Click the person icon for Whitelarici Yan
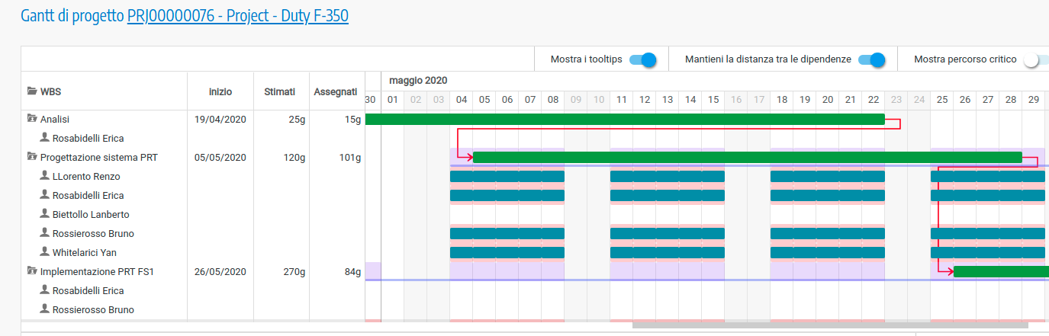This screenshot has height=336, width=1049. 45,252
